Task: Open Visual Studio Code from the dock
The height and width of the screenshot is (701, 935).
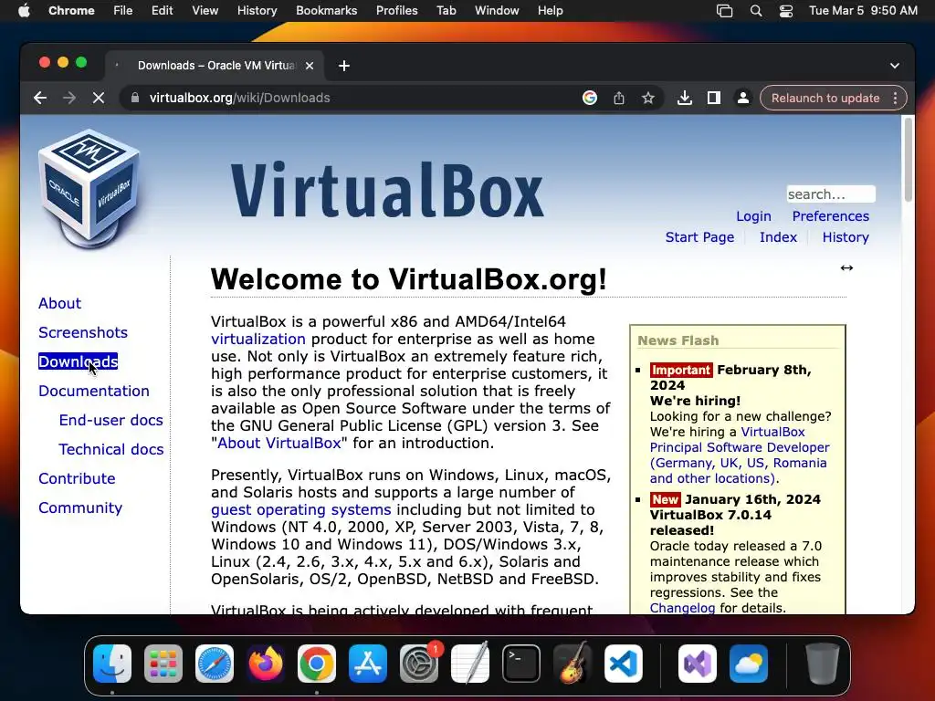Action: pyautogui.click(x=624, y=663)
